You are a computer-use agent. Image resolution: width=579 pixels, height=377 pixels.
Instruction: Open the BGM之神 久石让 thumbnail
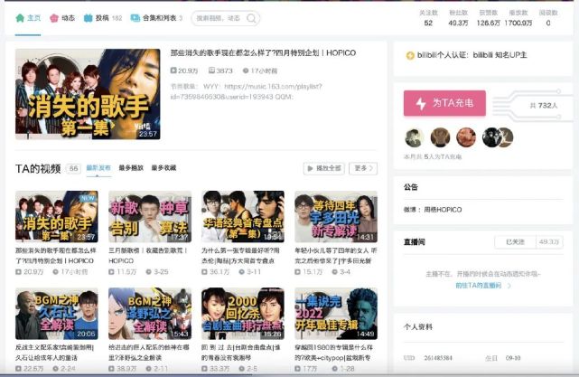(x=57, y=314)
